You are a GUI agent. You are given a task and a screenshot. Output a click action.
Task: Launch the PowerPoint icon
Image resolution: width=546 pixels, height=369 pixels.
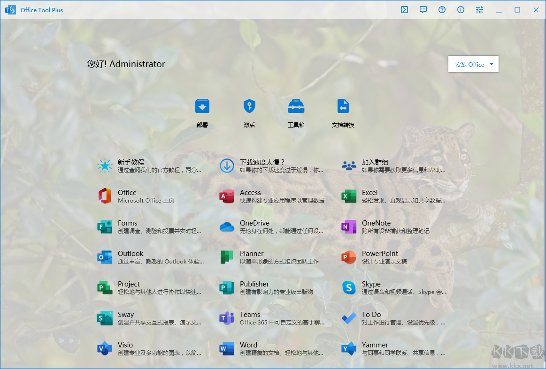349,257
